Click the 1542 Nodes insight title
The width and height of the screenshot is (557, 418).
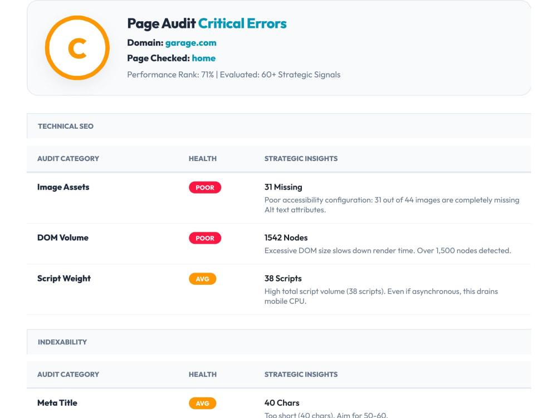click(x=286, y=237)
